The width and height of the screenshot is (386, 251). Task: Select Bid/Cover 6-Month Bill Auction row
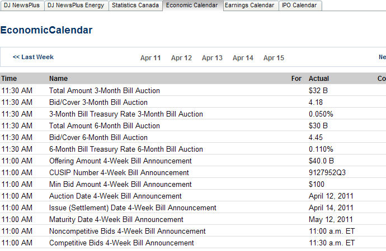coord(98,137)
